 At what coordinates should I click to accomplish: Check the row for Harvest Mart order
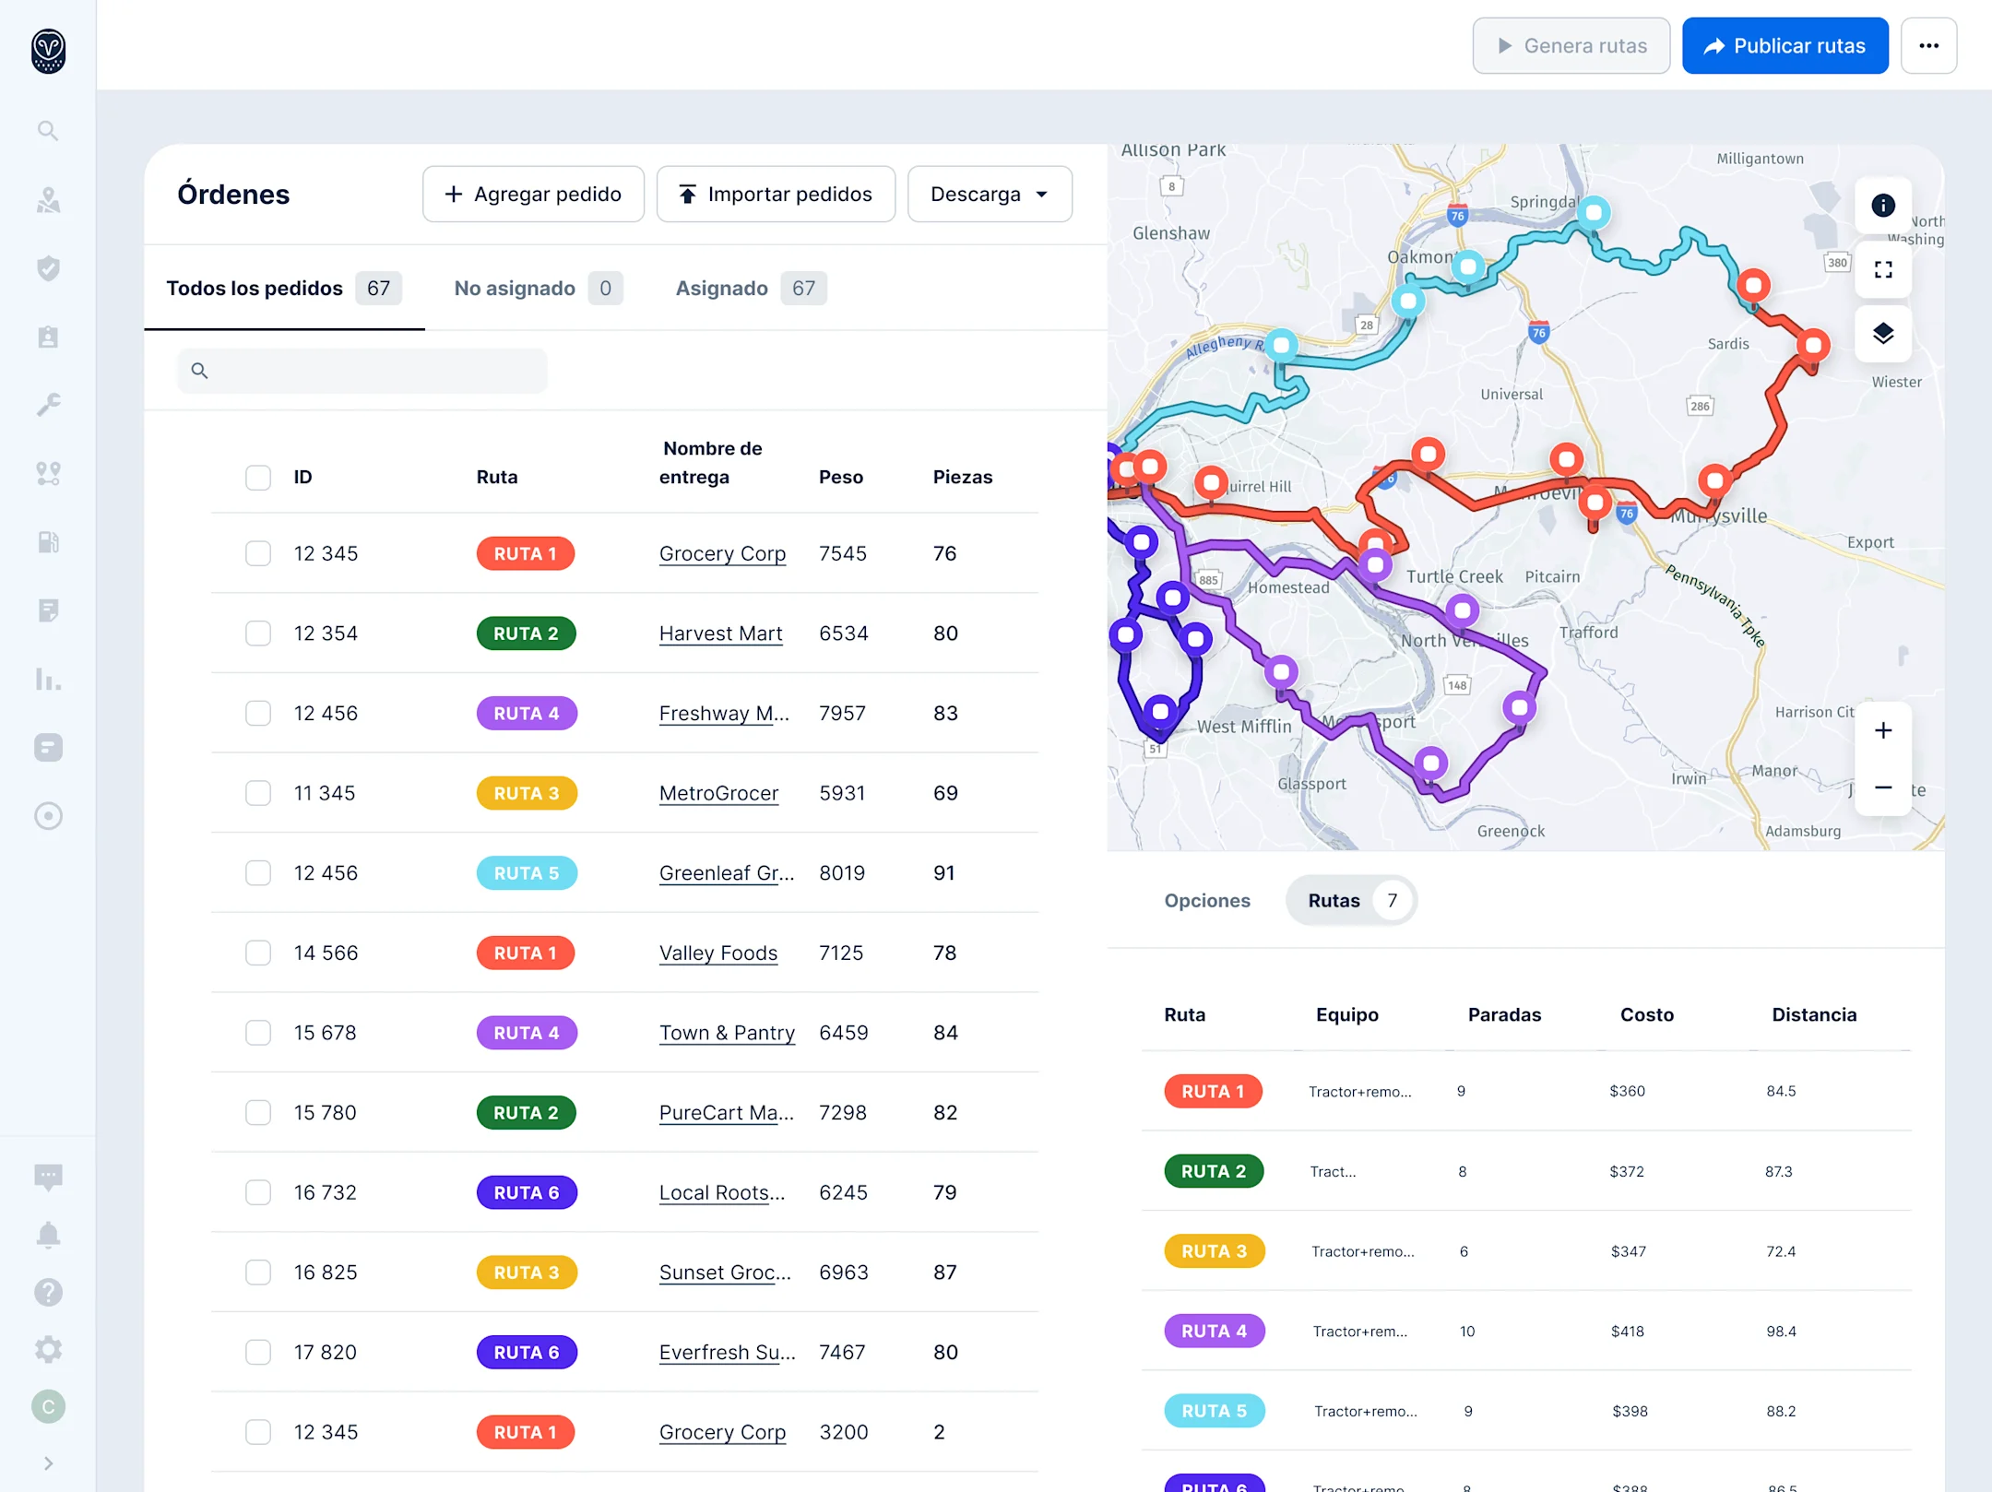click(258, 634)
